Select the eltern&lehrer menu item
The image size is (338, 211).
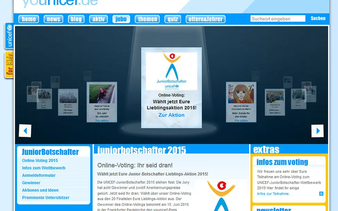pos(205,19)
